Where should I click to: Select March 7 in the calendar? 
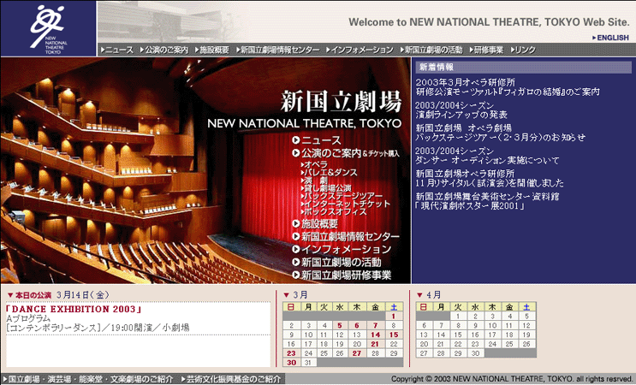coord(375,325)
